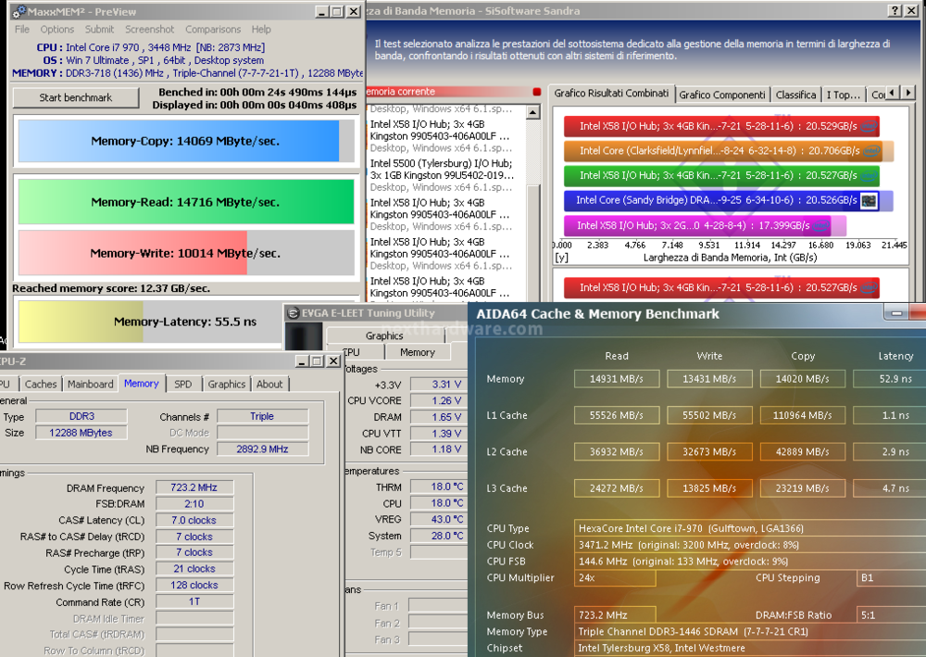Click AIDA64 L3 Cache Write value '13825 MB/s'

click(x=709, y=488)
